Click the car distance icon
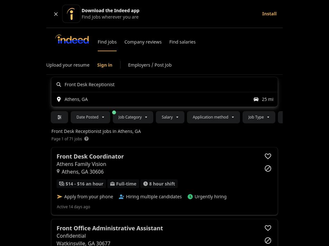Screen dimensions: 329x246 [x=256, y=99]
